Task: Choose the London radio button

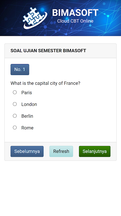Action: [x=15, y=104]
